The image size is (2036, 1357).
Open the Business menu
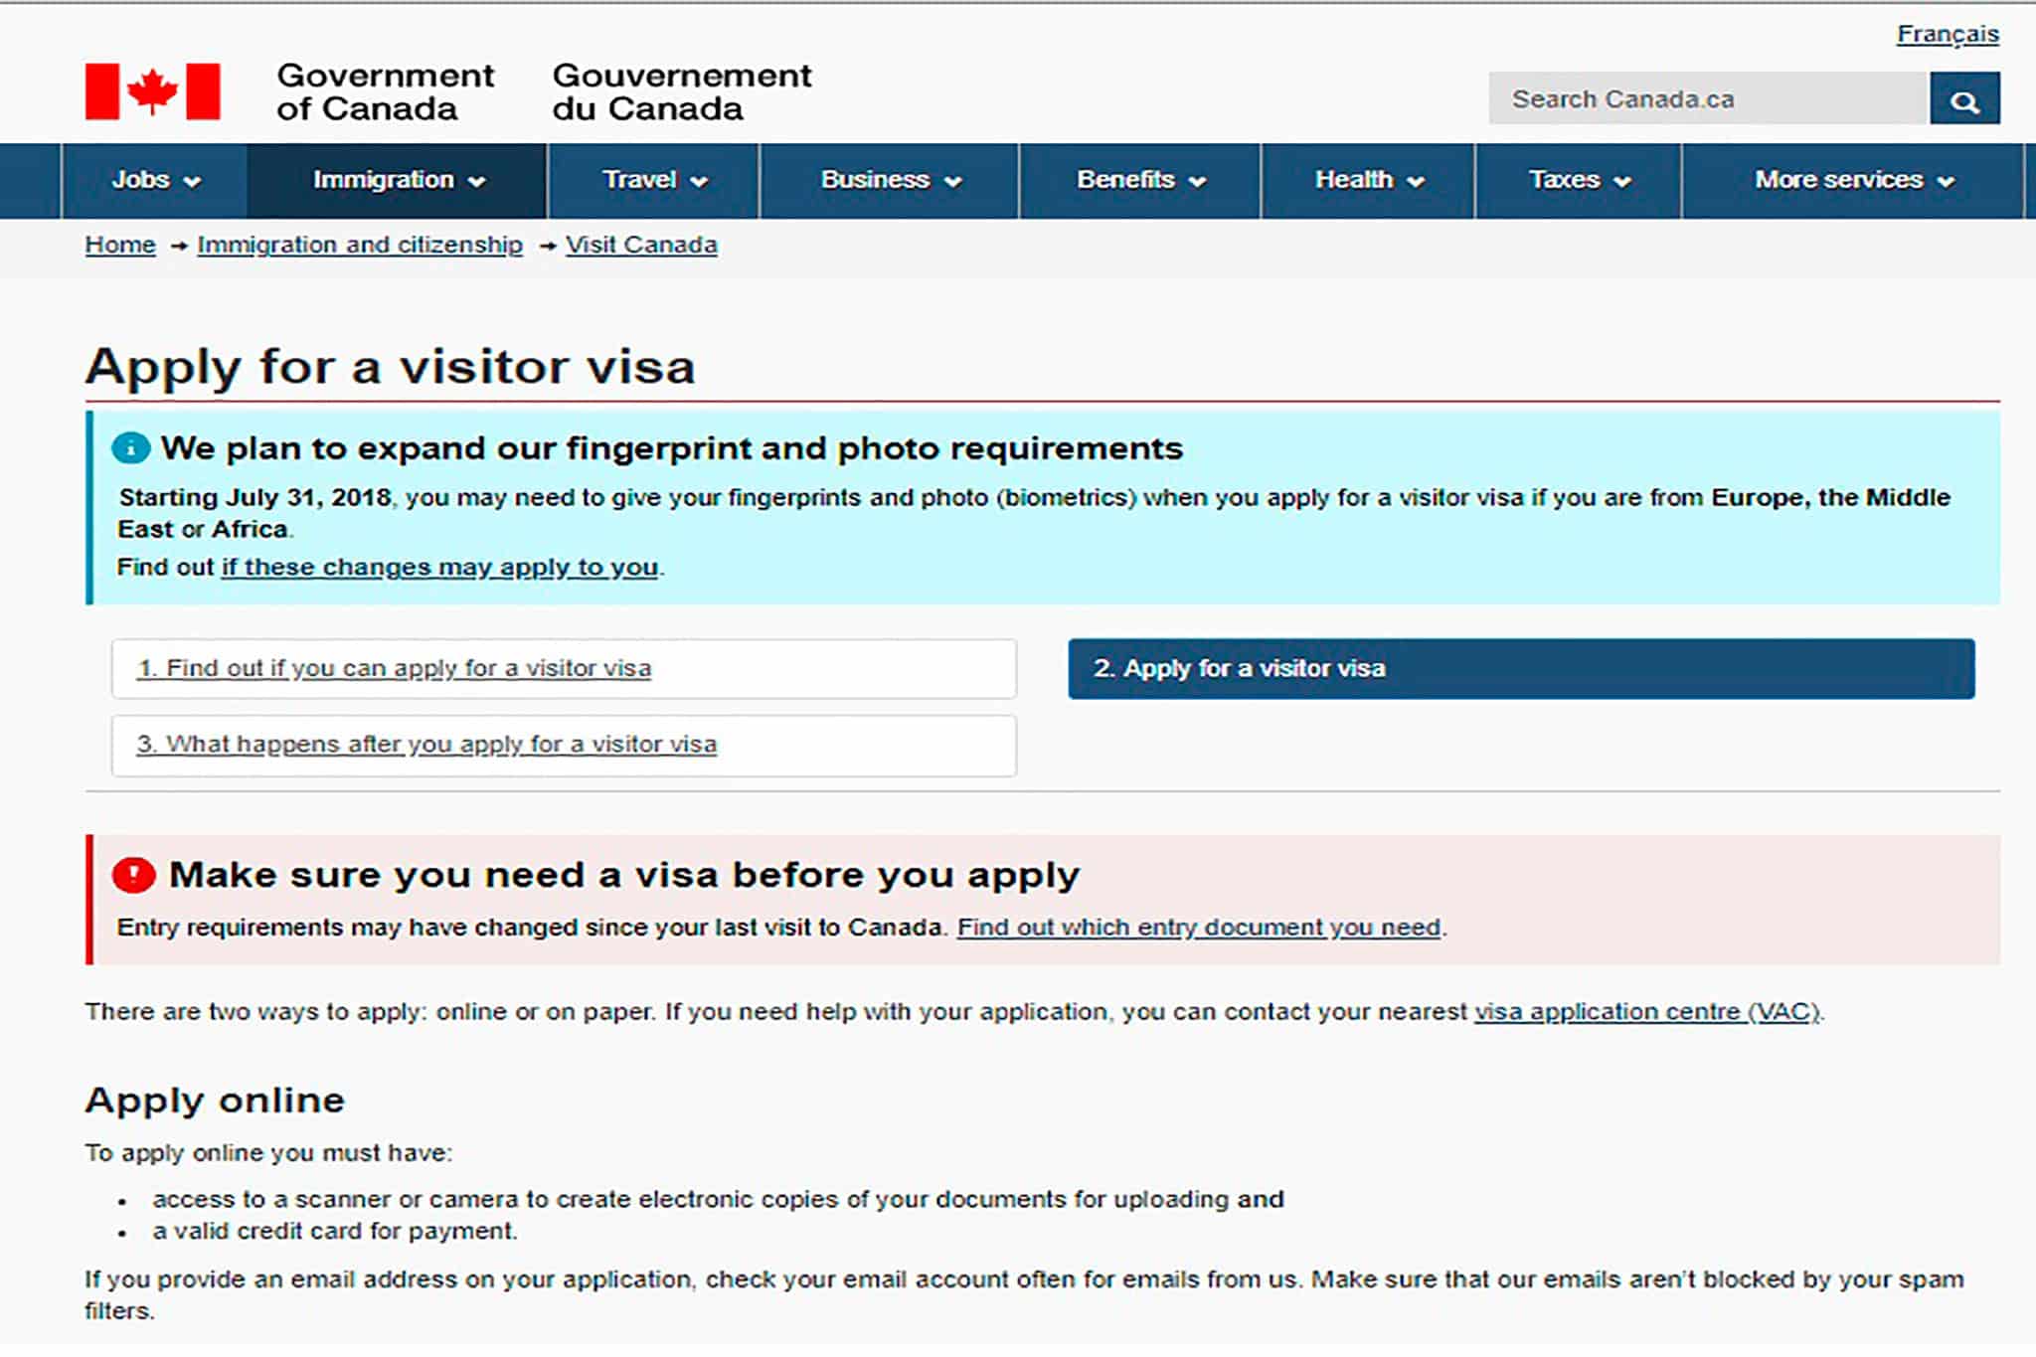[x=890, y=180]
